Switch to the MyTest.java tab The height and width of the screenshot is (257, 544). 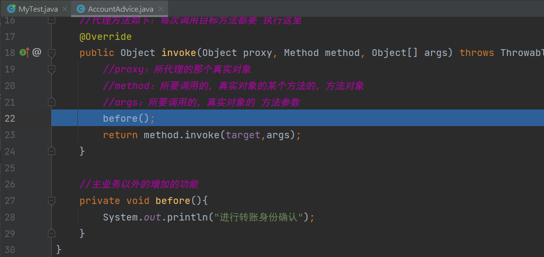(x=38, y=9)
